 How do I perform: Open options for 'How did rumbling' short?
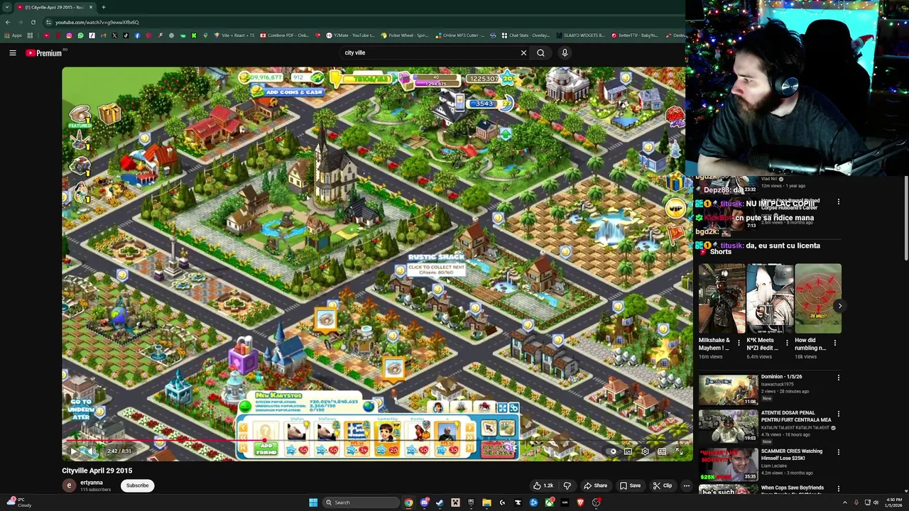click(x=835, y=343)
